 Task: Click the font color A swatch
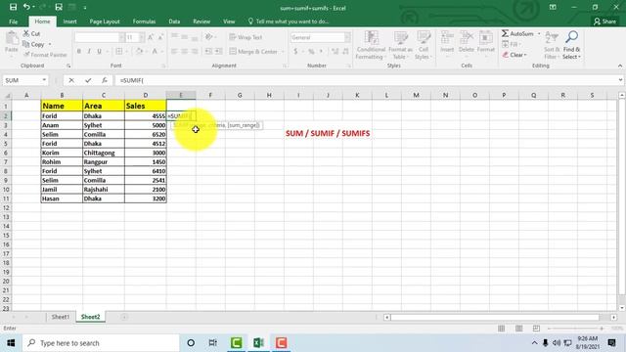(155, 51)
